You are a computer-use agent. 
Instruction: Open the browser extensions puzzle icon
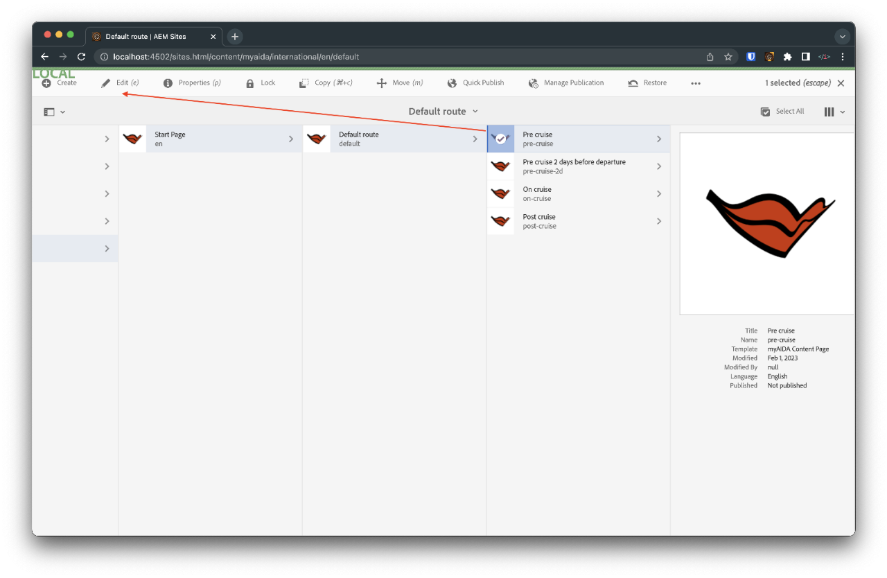tap(788, 57)
